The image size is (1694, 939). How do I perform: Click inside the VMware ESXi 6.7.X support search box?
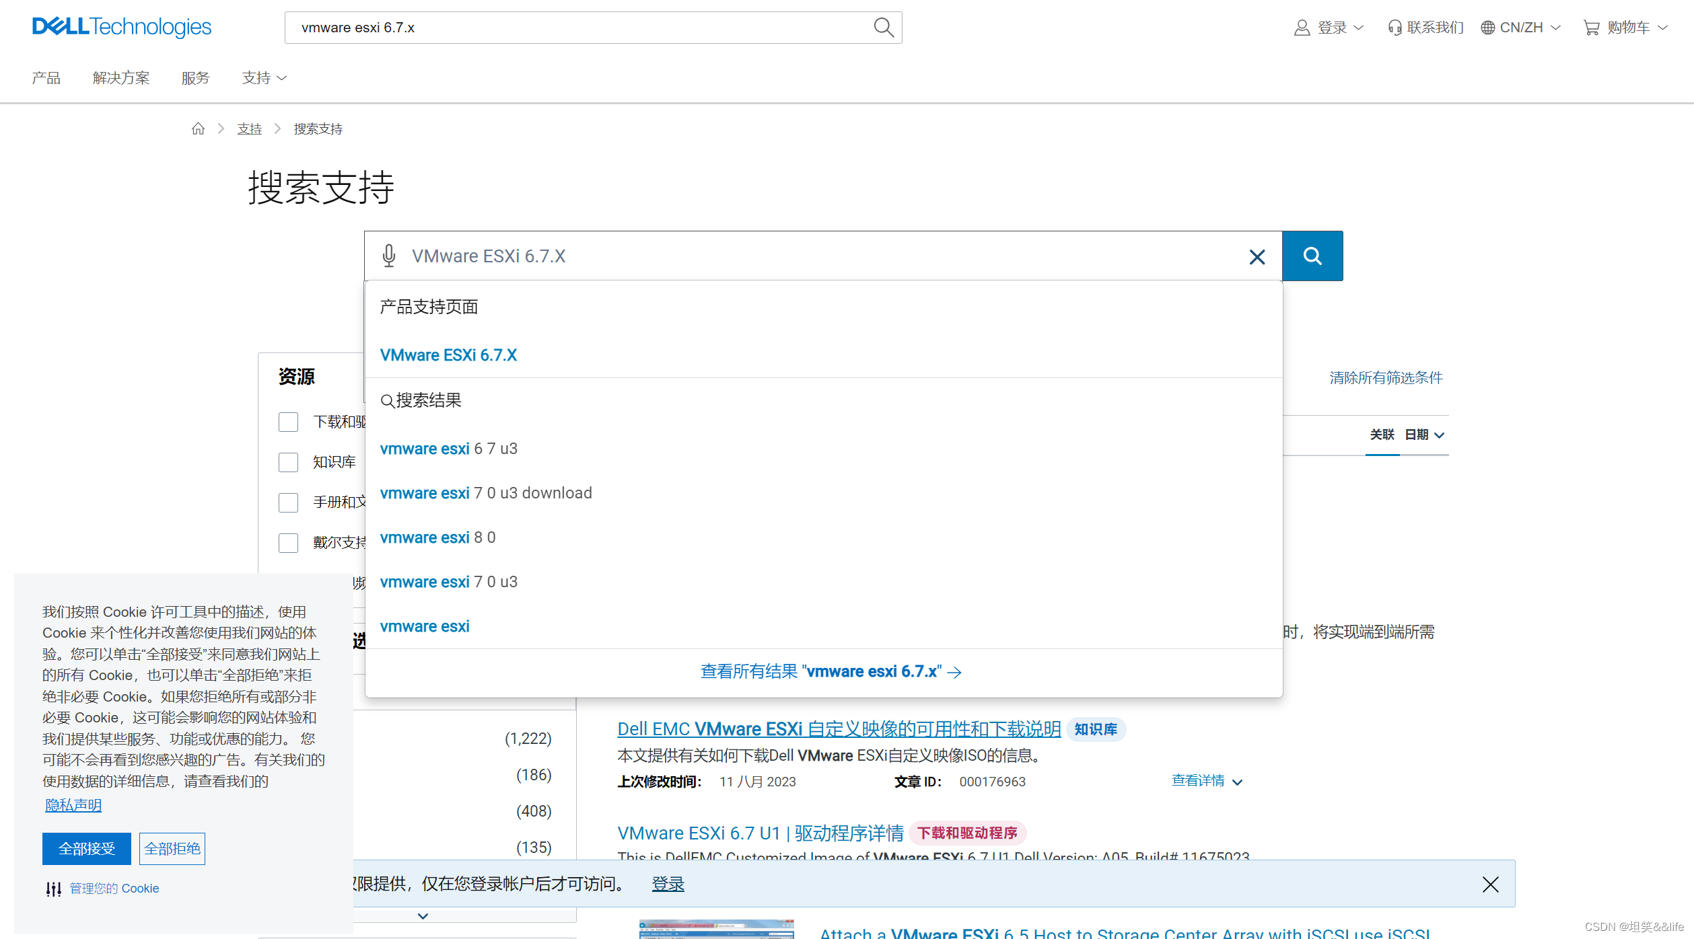[x=824, y=256]
